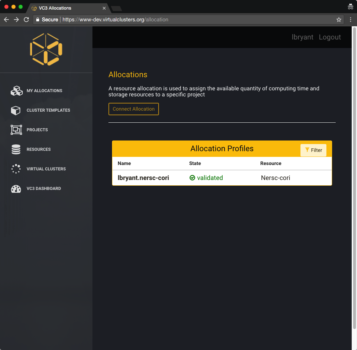The width and height of the screenshot is (357, 350).
Task: Open lbryant.nersc-cori allocation entry
Action: pyautogui.click(x=143, y=178)
